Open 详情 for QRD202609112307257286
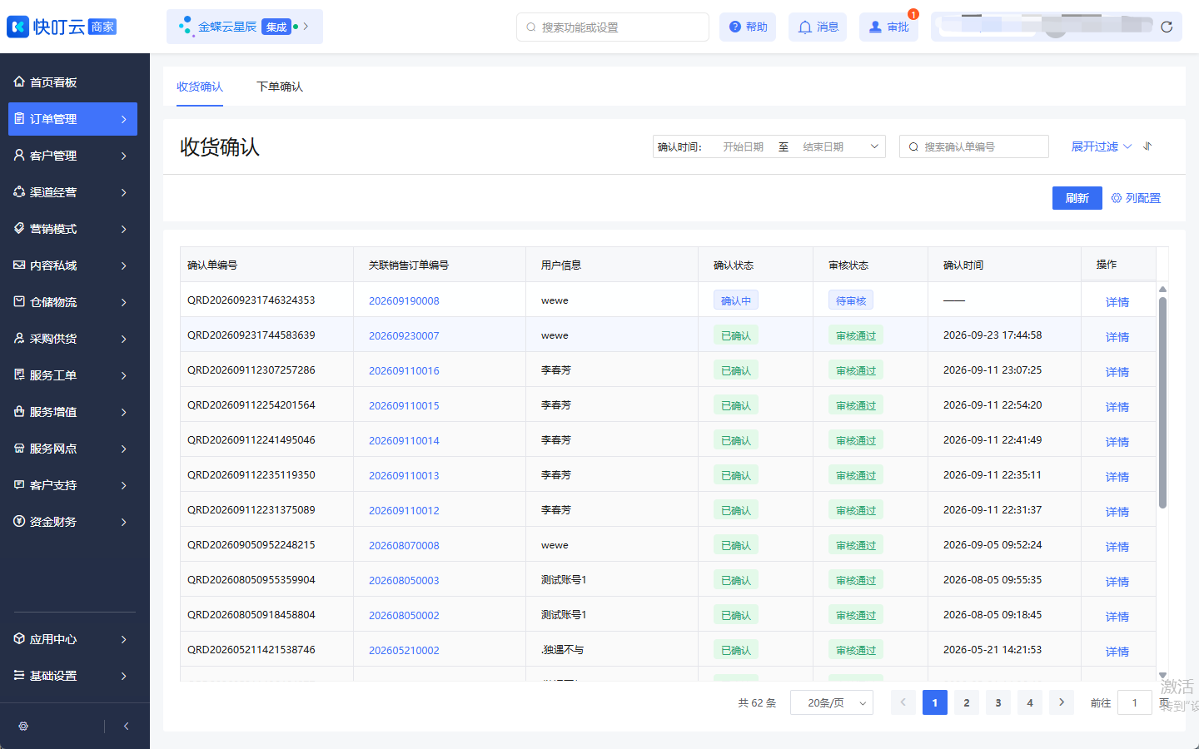The width and height of the screenshot is (1199, 749). tap(1117, 372)
